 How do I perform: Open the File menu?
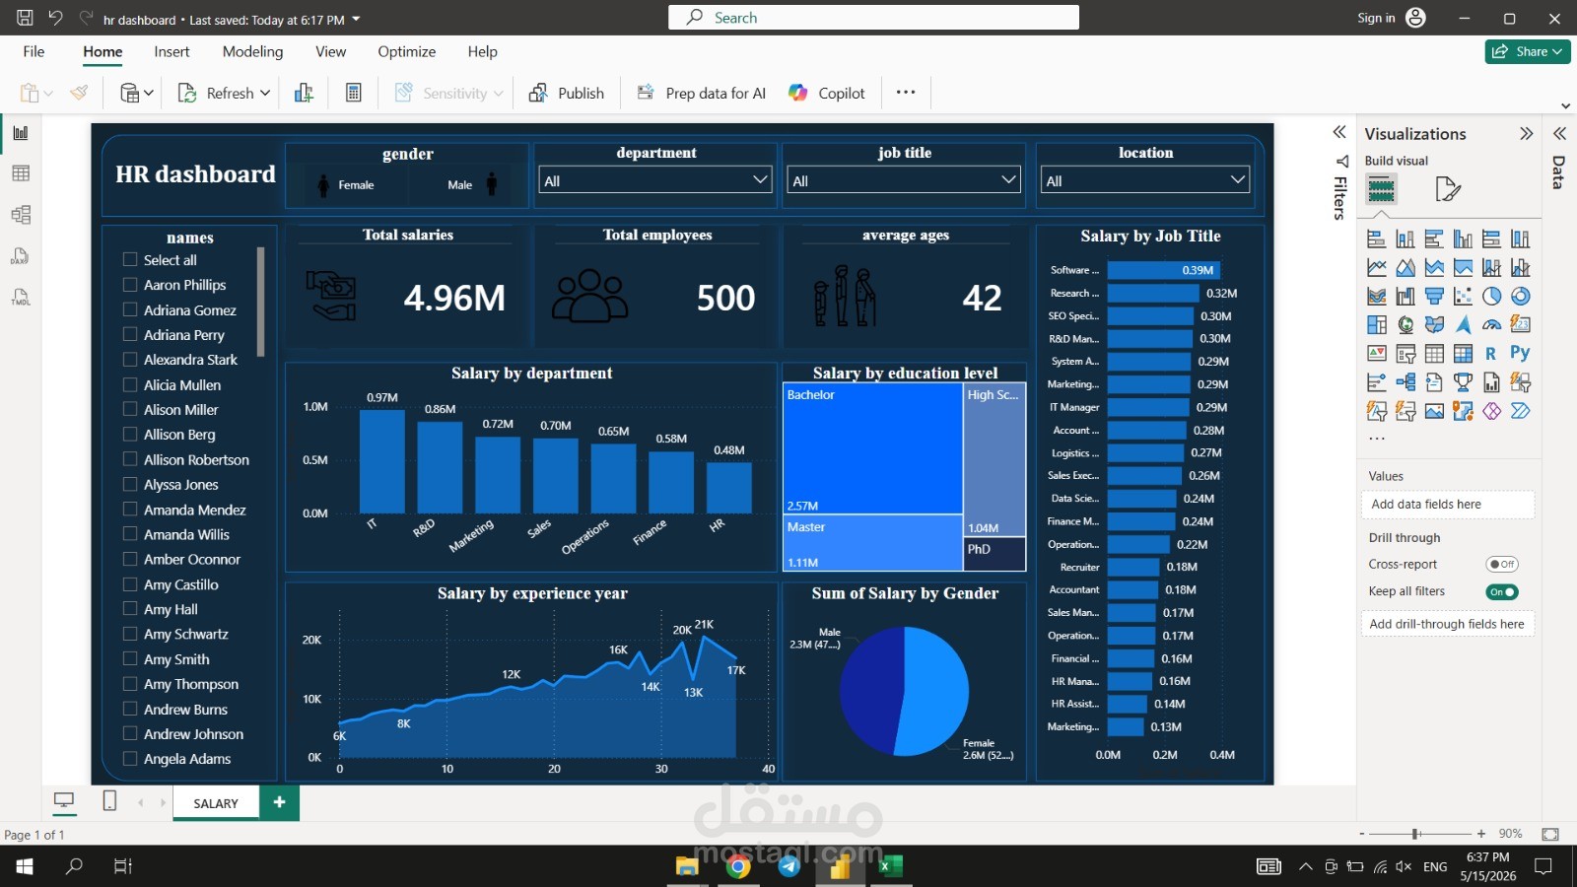(x=34, y=51)
